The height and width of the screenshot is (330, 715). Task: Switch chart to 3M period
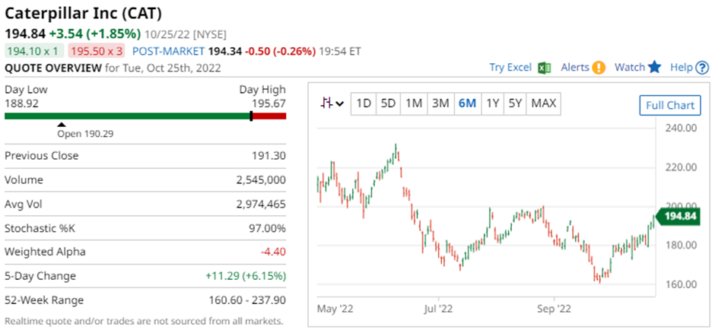click(440, 103)
